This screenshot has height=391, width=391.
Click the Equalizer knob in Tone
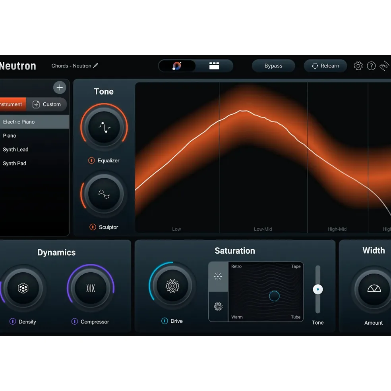104,127
